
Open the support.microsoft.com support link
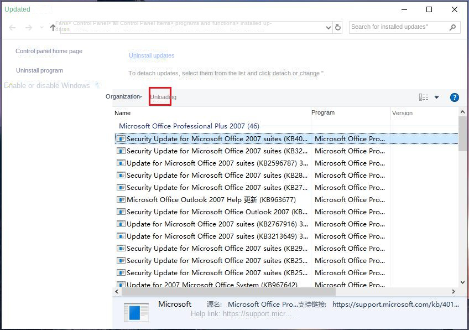coord(396,304)
